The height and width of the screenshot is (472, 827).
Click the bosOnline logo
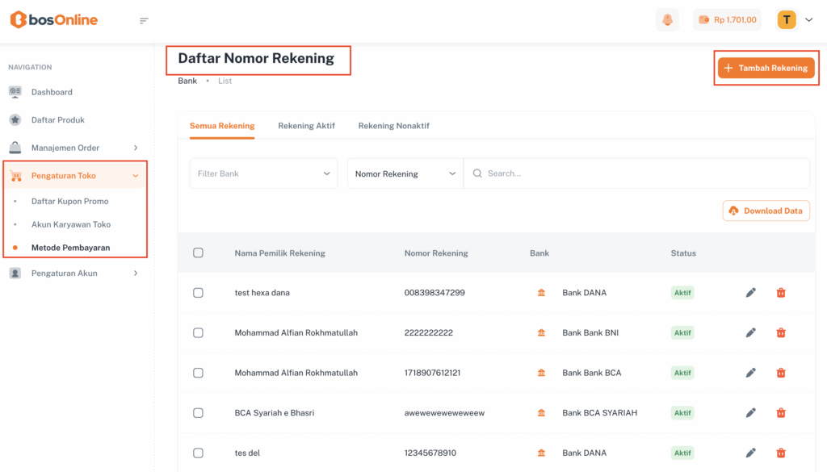coord(54,20)
